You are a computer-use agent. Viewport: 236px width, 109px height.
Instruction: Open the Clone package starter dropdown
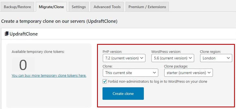[x=188, y=73]
